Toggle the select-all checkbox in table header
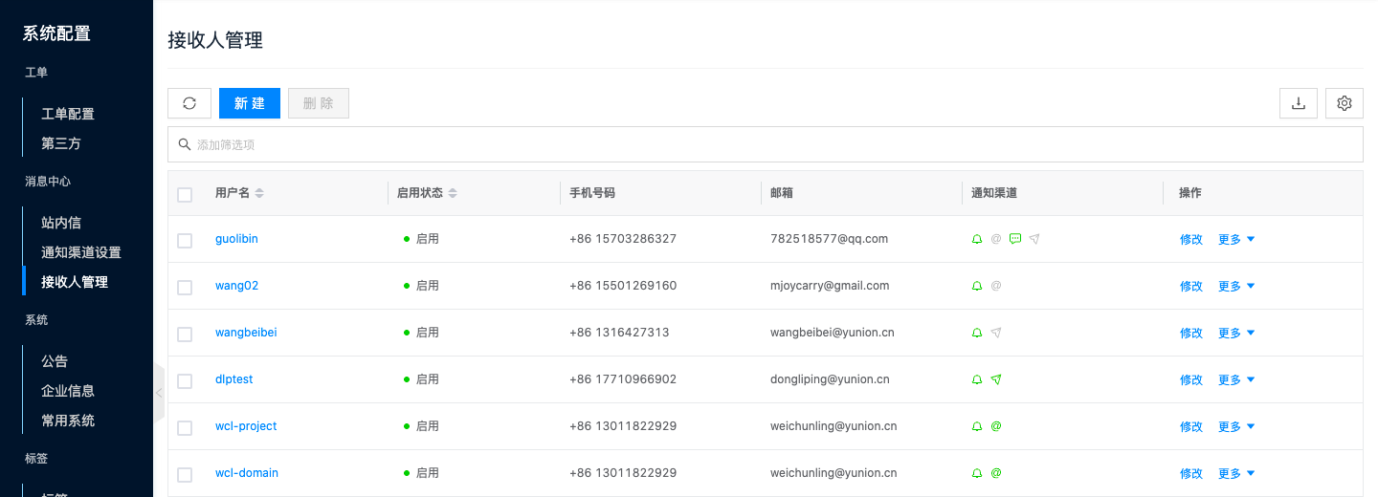The width and height of the screenshot is (1378, 497). coord(185,194)
